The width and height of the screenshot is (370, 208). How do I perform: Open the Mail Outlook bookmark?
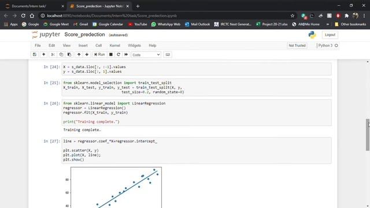[198, 24]
